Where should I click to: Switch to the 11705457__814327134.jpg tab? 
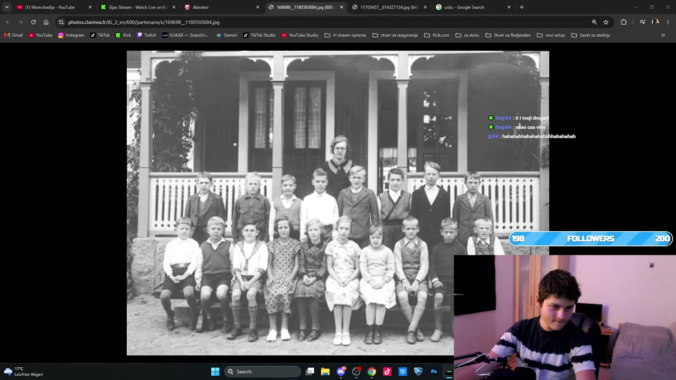point(389,7)
